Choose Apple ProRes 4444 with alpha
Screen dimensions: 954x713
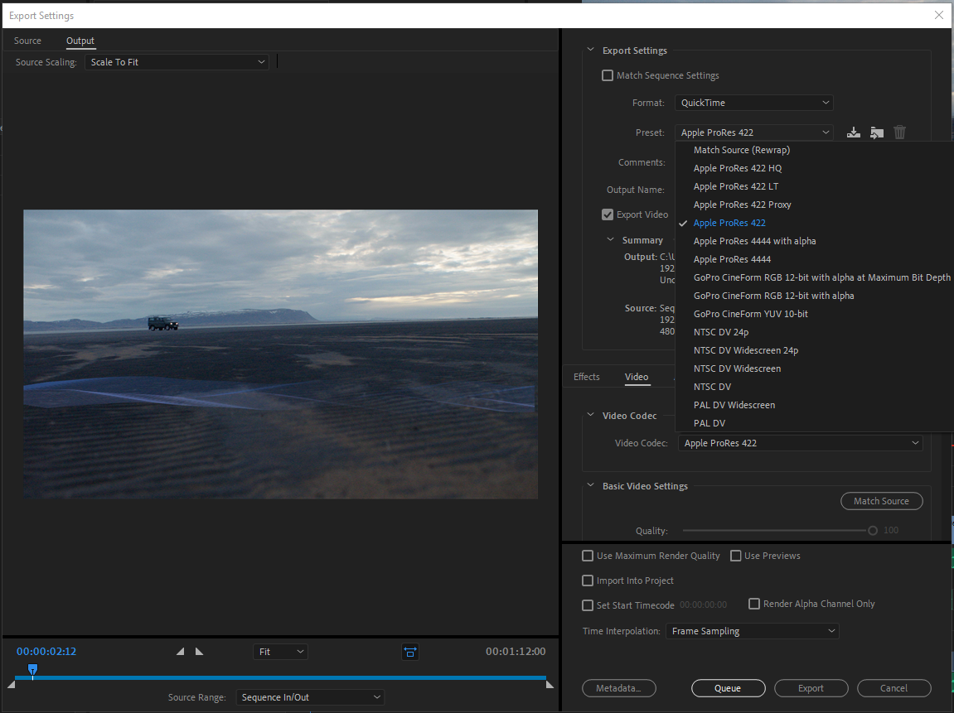[x=814, y=241]
